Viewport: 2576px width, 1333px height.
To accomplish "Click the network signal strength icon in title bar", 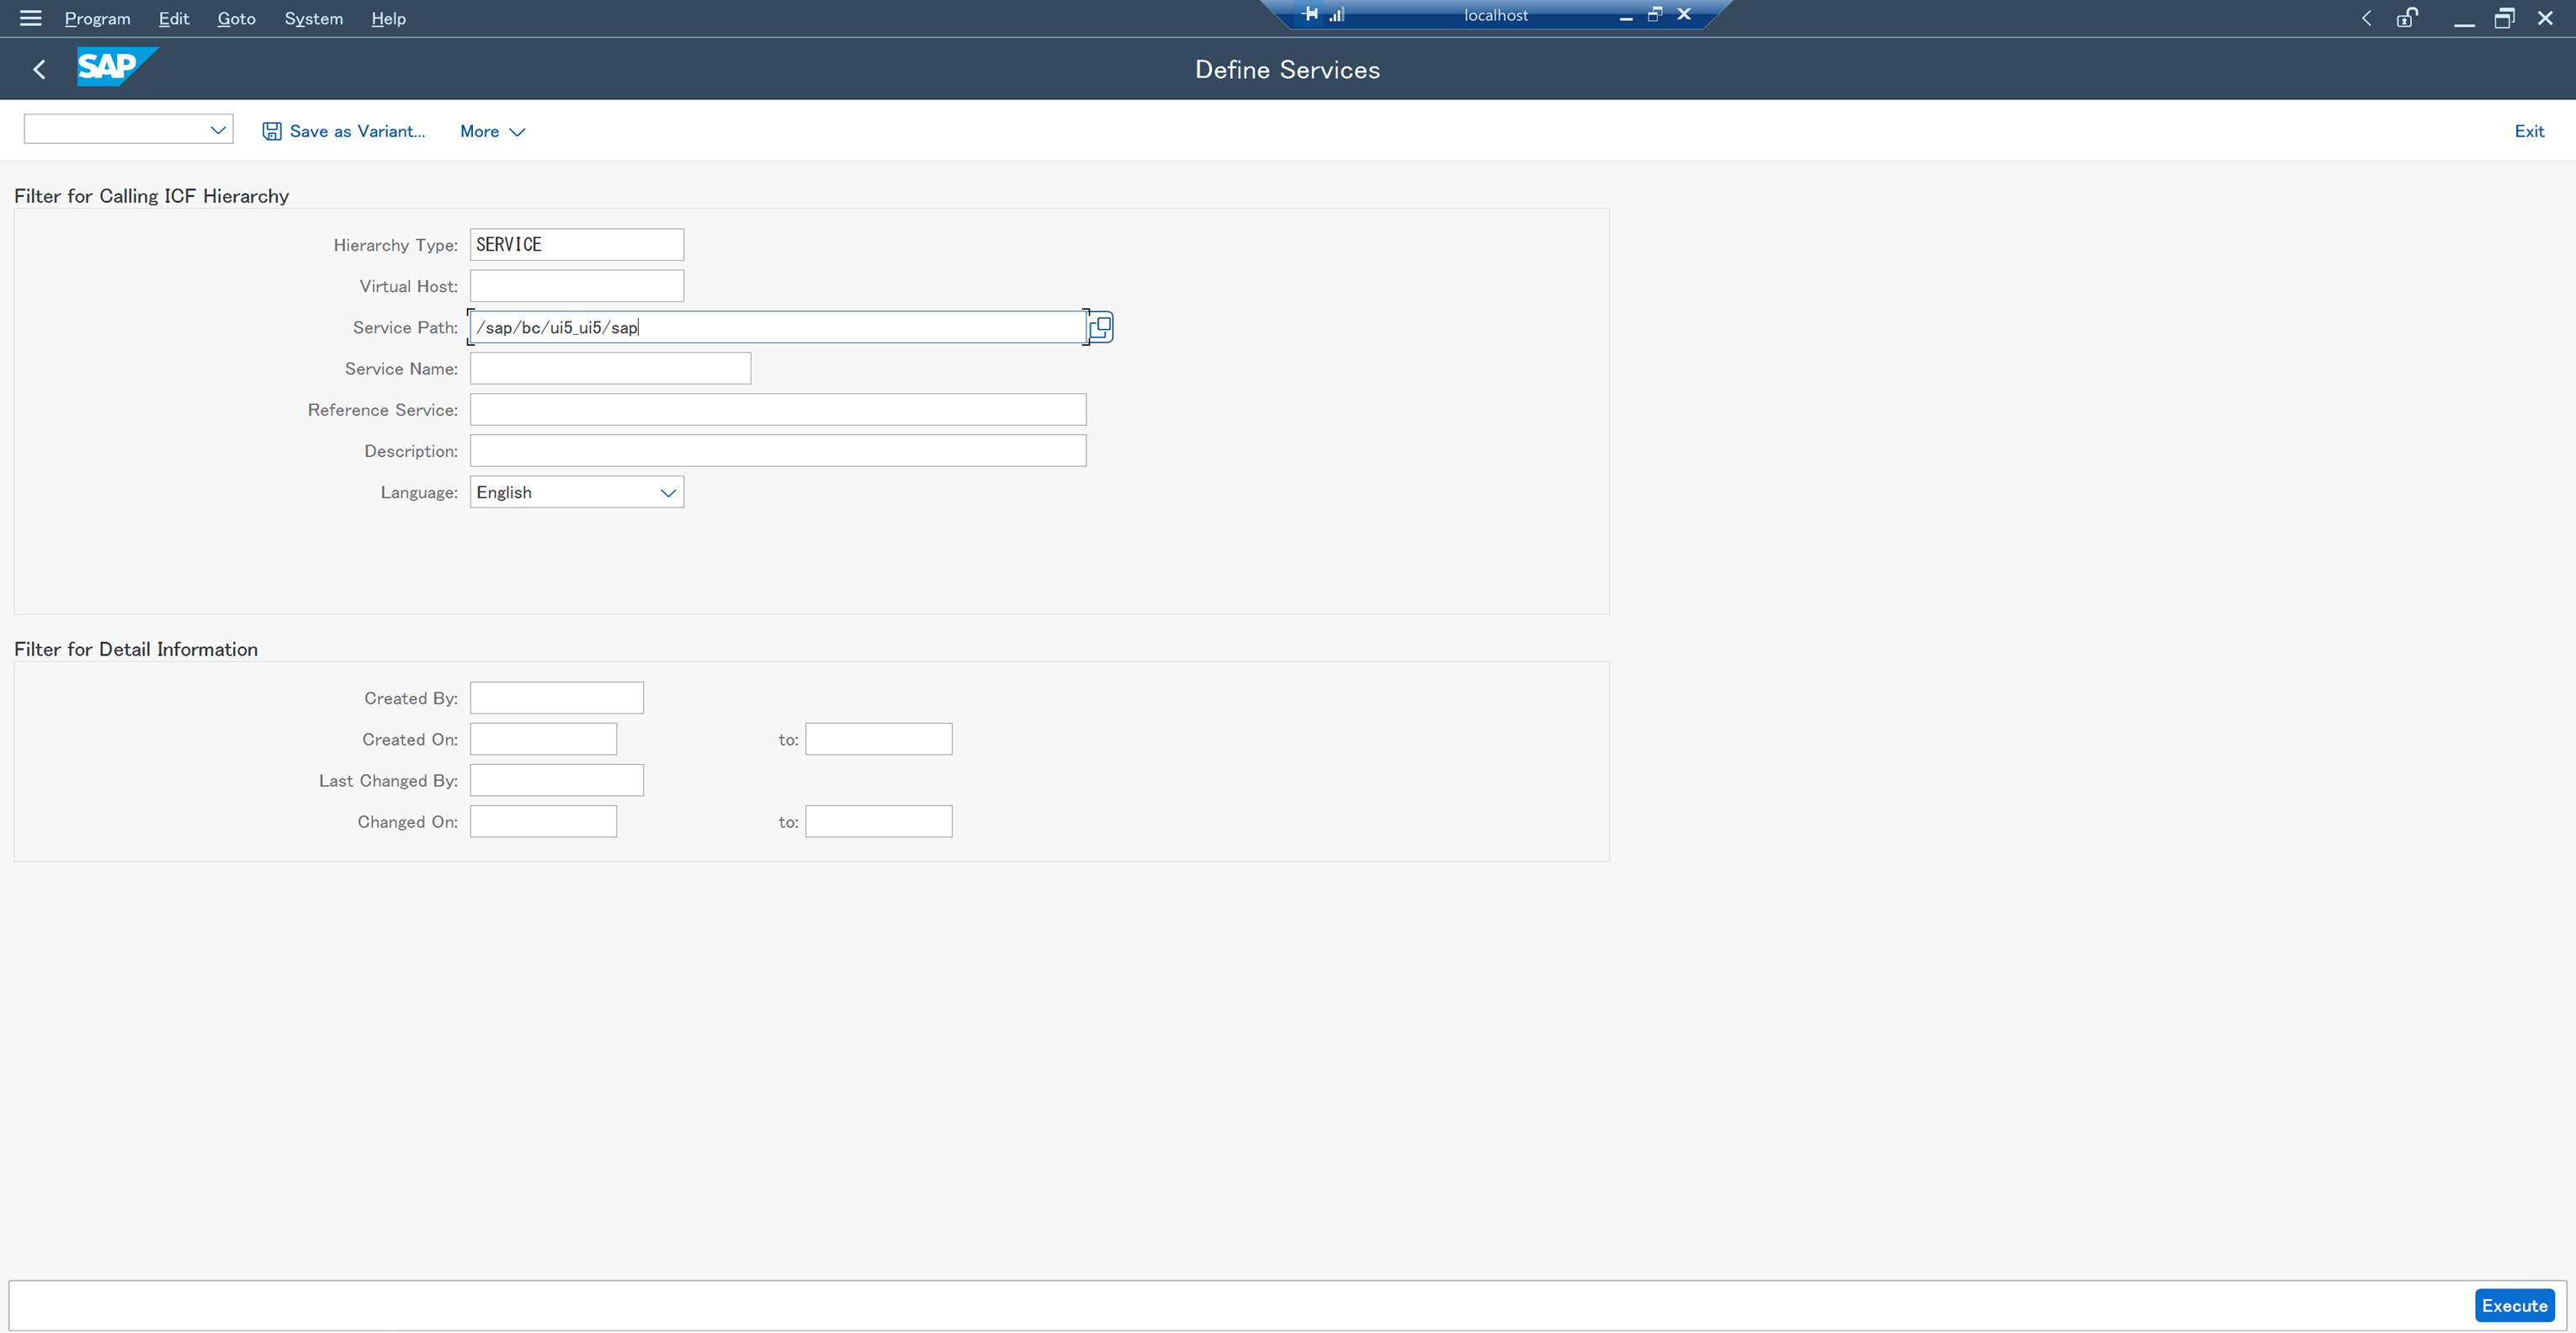I will tap(1337, 14).
